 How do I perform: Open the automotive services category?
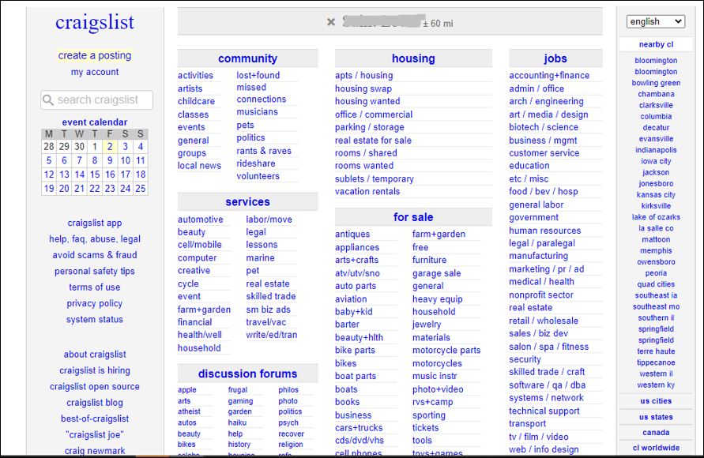pyautogui.click(x=200, y=220)
